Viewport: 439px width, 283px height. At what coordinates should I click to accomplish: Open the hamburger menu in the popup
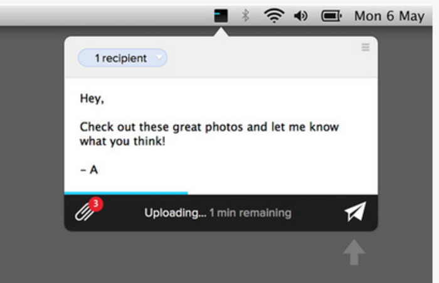coord(366,48)
